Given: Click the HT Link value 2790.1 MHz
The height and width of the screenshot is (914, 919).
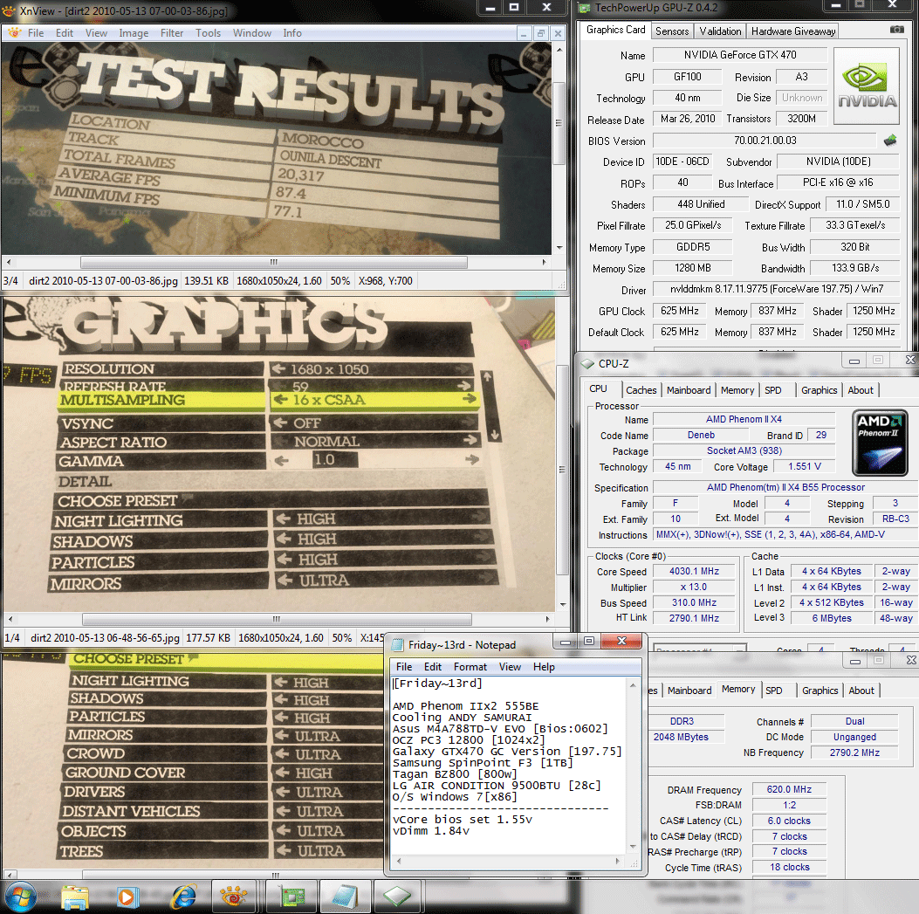Looking at the screenshot, I should pyautogui.click(x=694, y=618).
